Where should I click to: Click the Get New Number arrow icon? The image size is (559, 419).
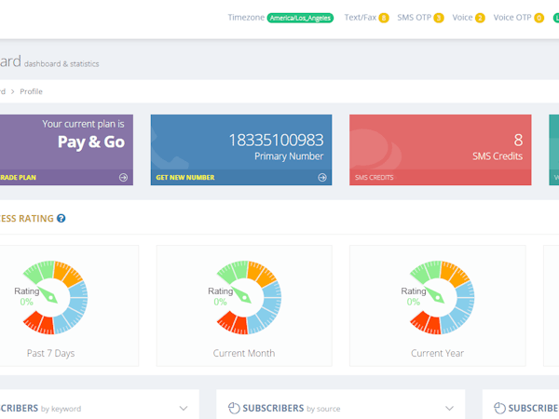[322, 178]
